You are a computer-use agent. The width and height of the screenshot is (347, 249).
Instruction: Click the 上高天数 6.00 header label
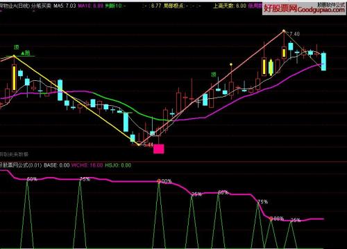click(x=230, y=6)
